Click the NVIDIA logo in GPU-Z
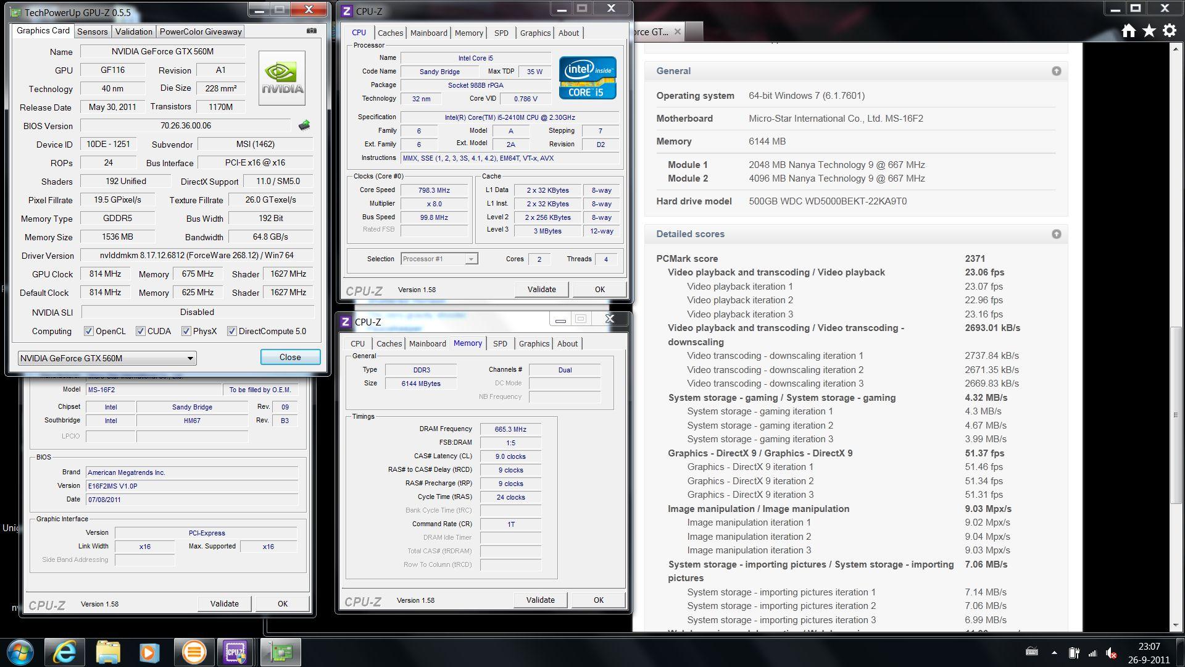Viewport: 1185px width, 667px height. [x=282, y=78]
